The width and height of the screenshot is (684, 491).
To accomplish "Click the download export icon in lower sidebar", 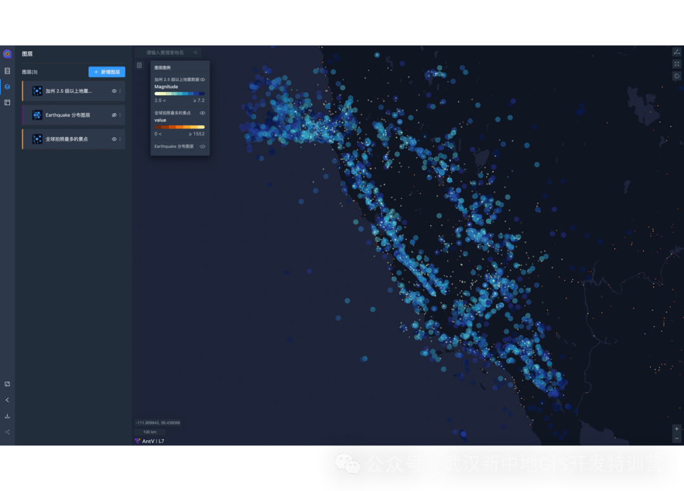I will (7, 416).
